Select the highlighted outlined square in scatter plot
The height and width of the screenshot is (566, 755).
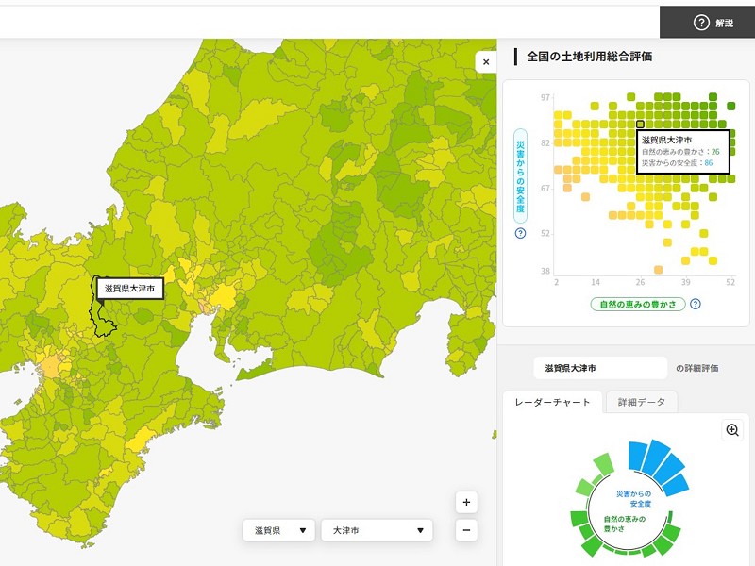click(x=640, y=124)
